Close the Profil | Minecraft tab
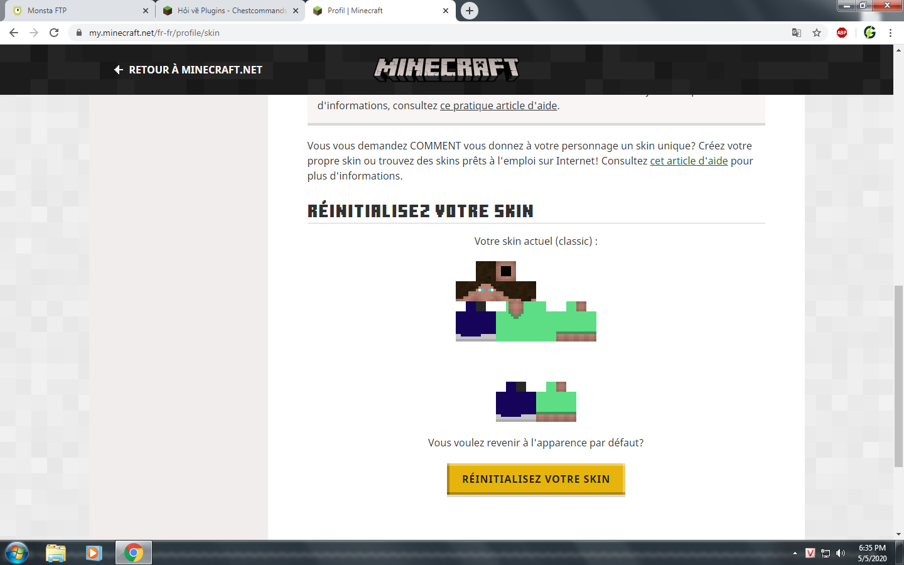904x565 pixels. 446,11
